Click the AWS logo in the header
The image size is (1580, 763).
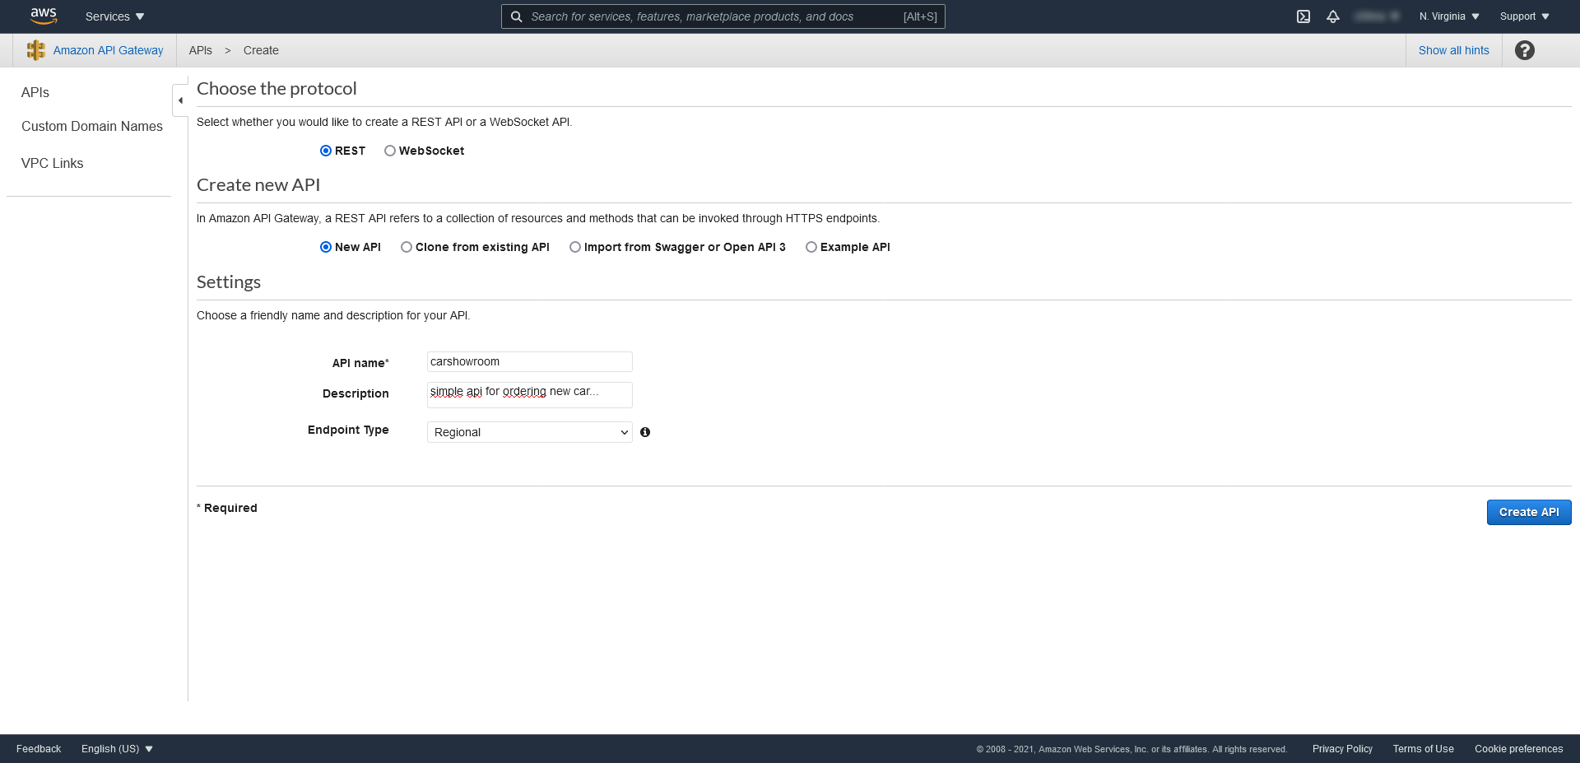tap(44, 16)
